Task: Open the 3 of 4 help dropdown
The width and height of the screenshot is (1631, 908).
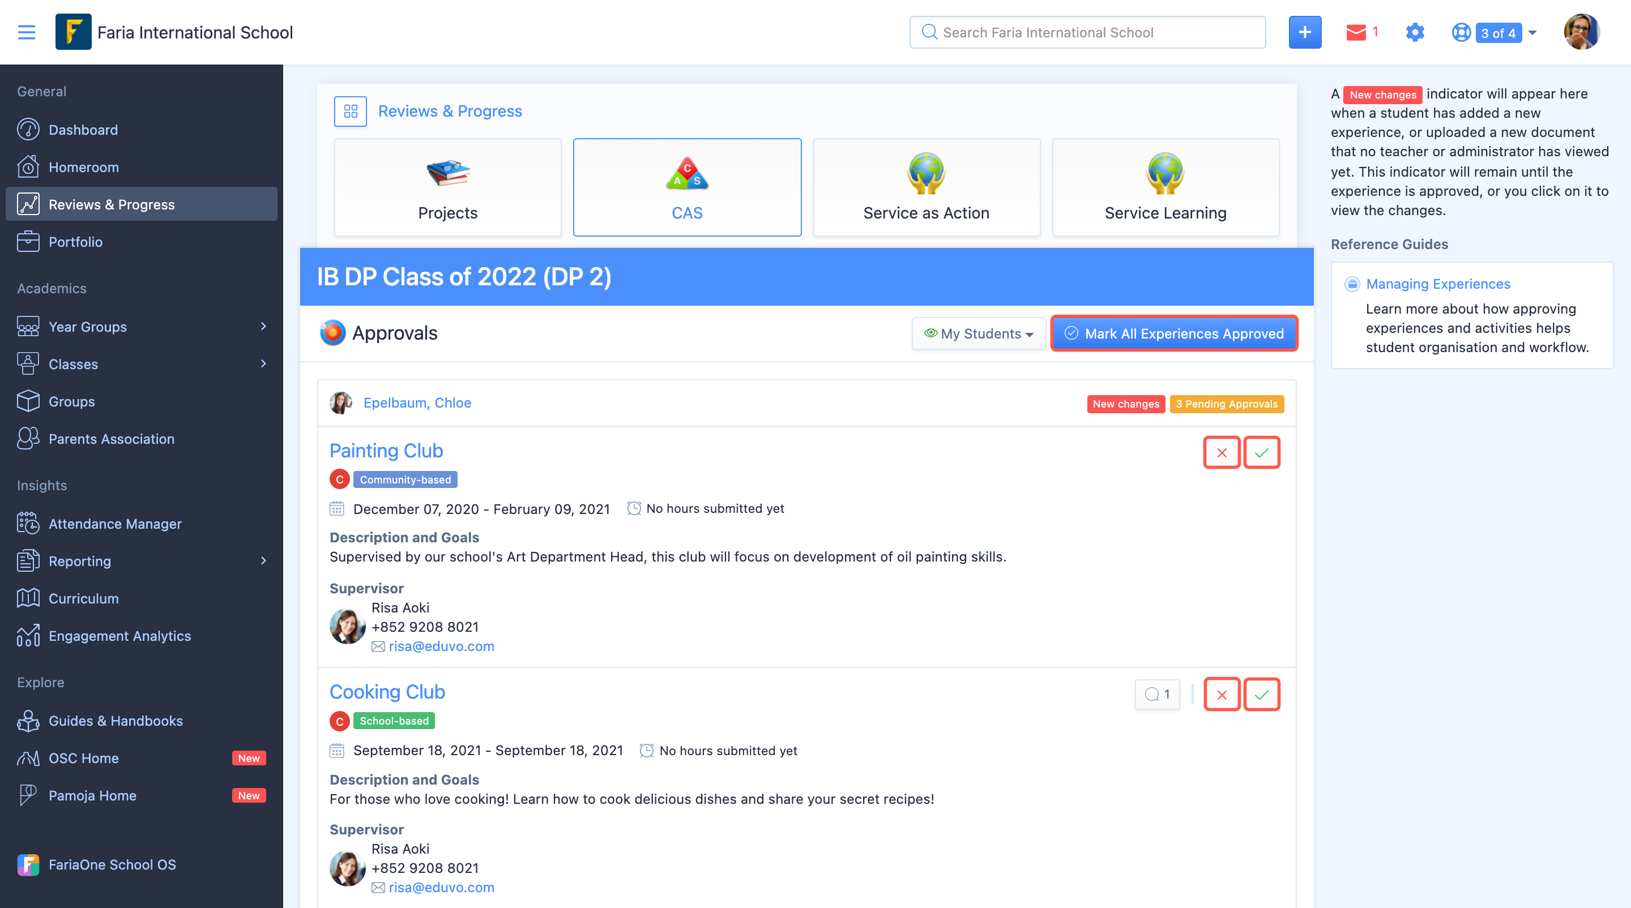Action: (x=1495, y=33)
